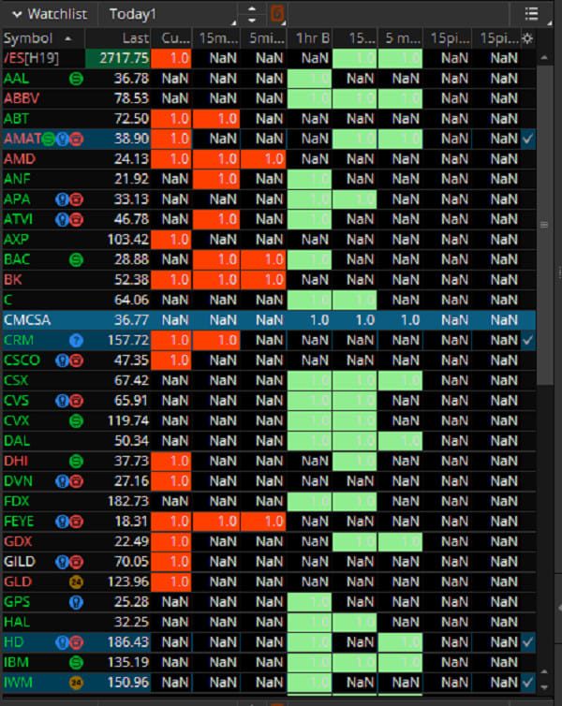Click CVX's last price 119.74

click(x=128, y=421)
